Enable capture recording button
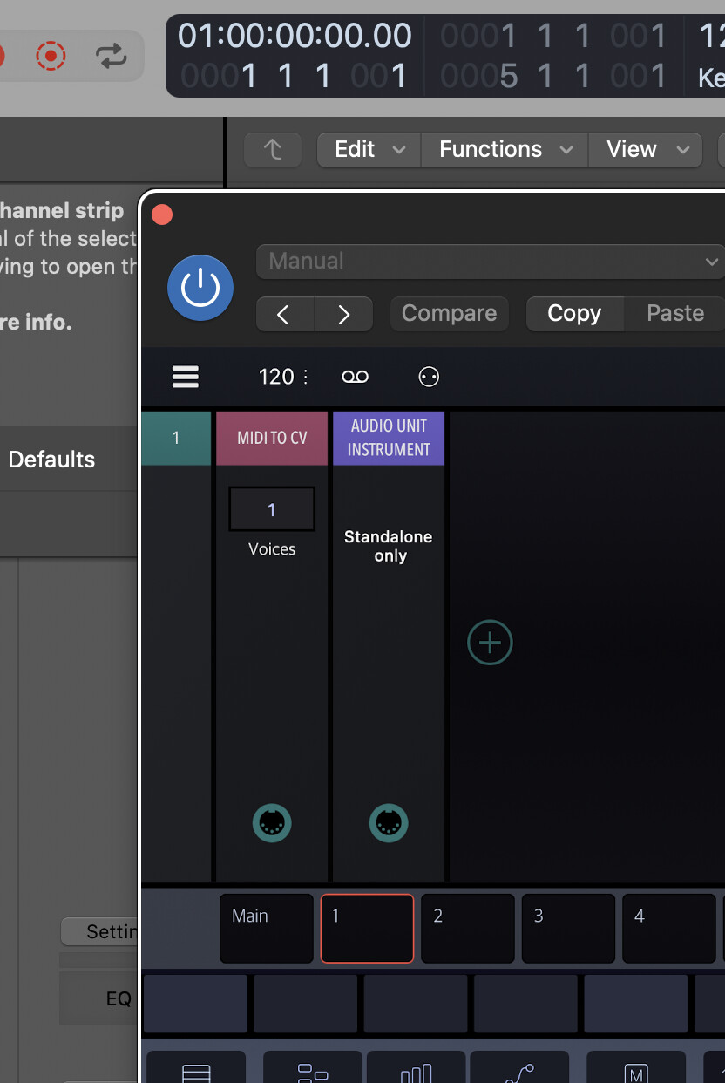Viewport: 725px width, 1083px height. point(51,57)
